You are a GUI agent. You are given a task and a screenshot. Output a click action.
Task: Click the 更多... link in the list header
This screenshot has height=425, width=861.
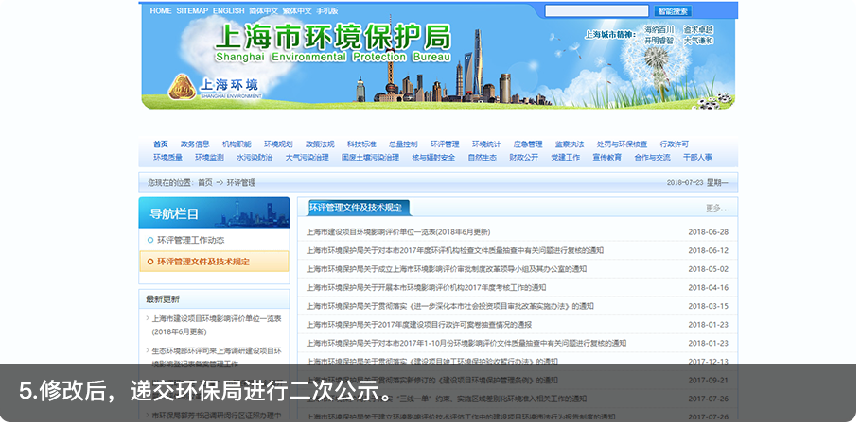(x=718, y=209)
